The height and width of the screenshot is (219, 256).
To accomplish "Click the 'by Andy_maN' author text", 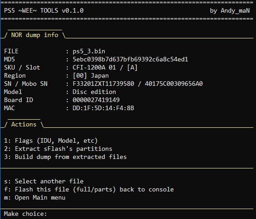I will point(230,11).
